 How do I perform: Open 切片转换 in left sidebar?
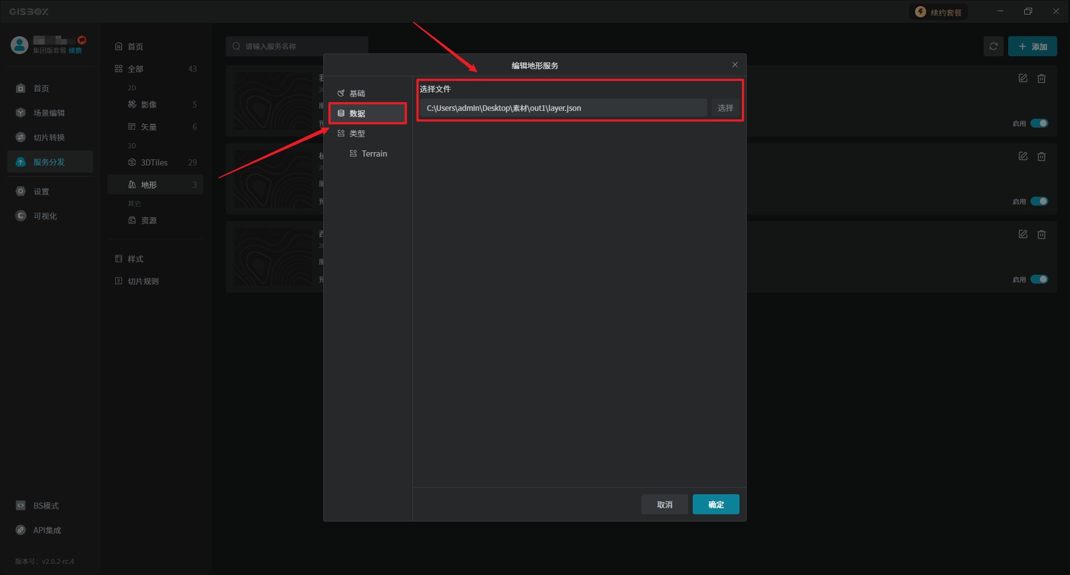click(48, 138)
